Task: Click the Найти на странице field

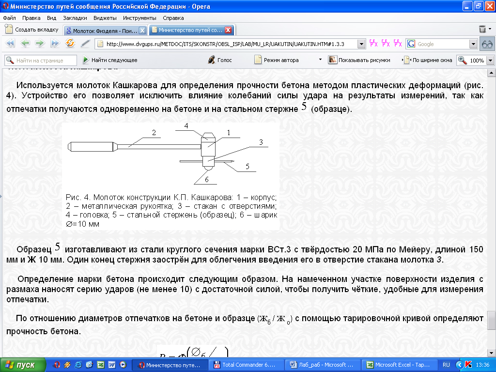Action: tap(41, 60)
